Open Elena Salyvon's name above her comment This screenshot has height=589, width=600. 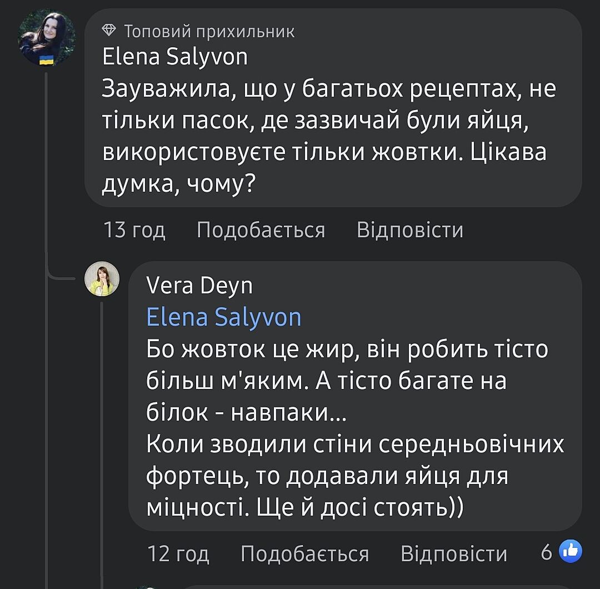pyautogui.click(x=175, y=57)
